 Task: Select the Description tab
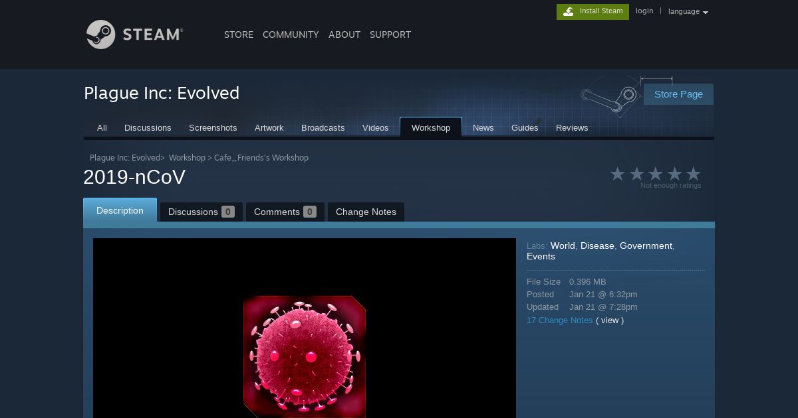(120, 210)
